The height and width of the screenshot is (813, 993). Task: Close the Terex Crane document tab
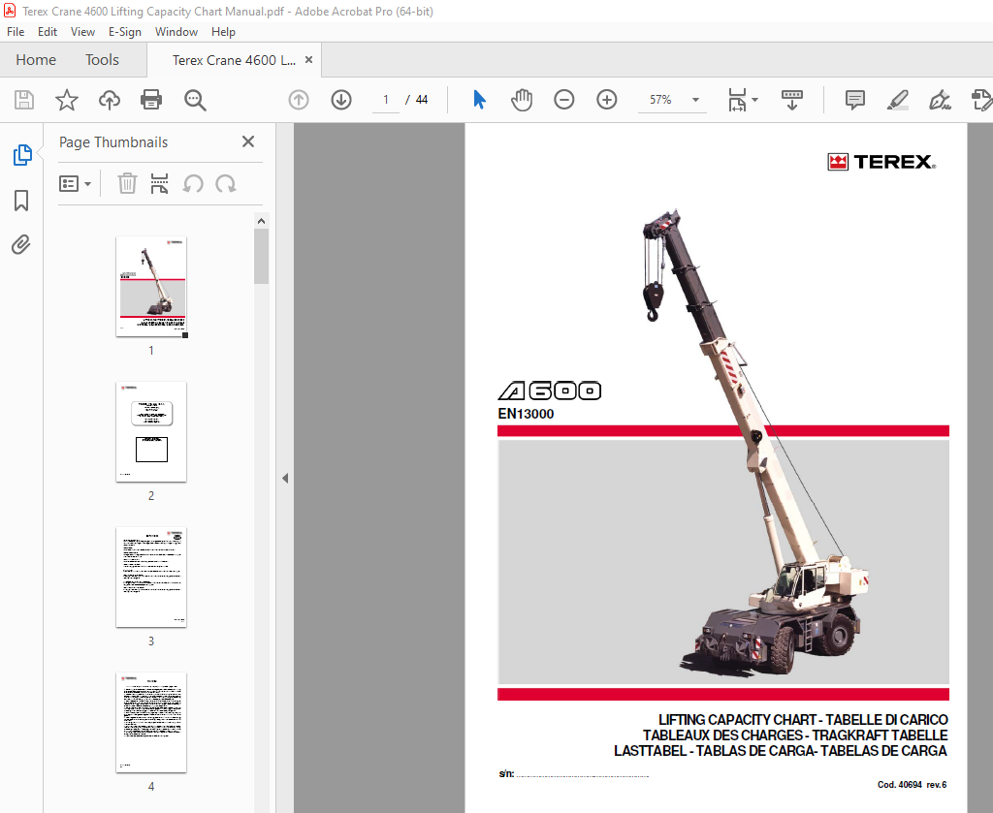pyautogui.click(x=309, y=59)
